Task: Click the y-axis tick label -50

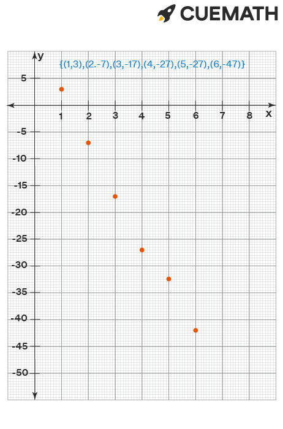Action: coord(20,373)
